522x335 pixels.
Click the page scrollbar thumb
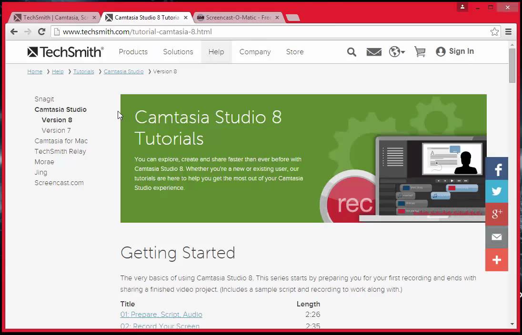pos(512,66)
